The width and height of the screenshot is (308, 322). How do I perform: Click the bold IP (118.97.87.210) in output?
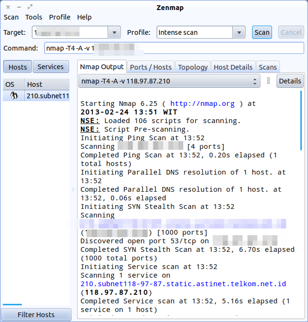click(x=117, y=292)
